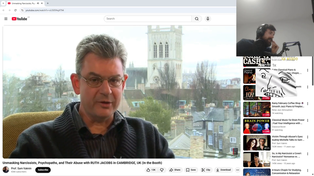Screen dimensions: 314x176
Task: Open Johnny Cash video thumbnail
Action: (x=257, y=62)
